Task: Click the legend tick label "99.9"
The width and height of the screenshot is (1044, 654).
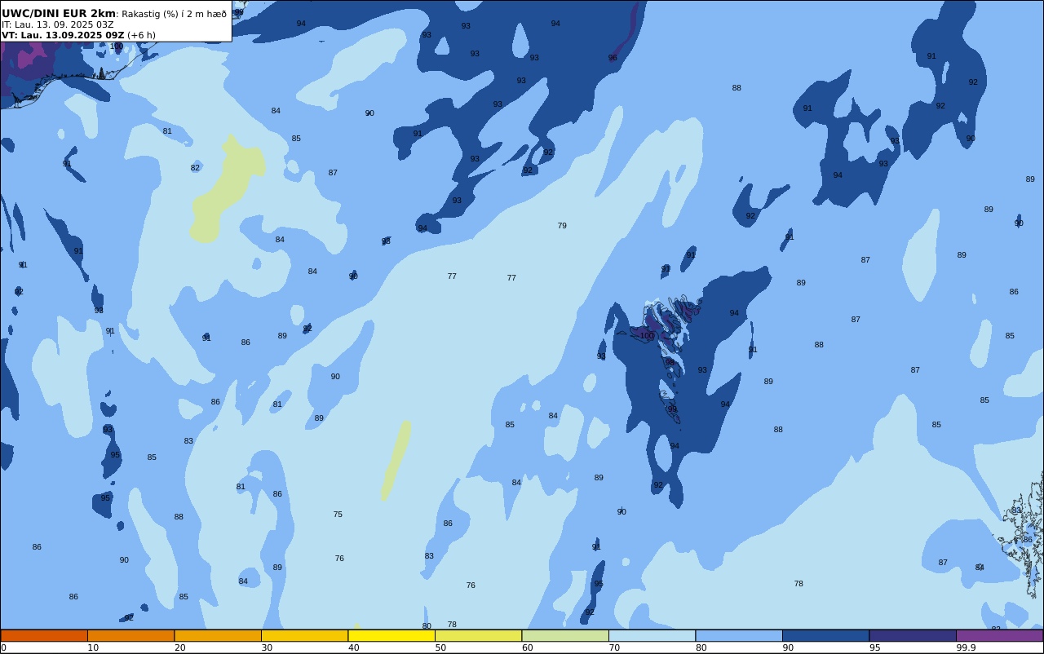Action: [967, 647]
